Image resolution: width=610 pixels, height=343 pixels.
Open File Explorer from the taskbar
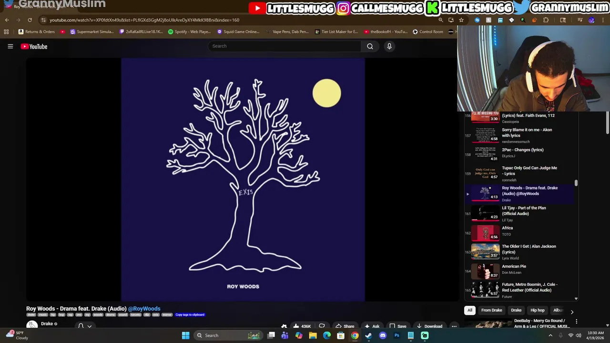[x=313, y=335]
